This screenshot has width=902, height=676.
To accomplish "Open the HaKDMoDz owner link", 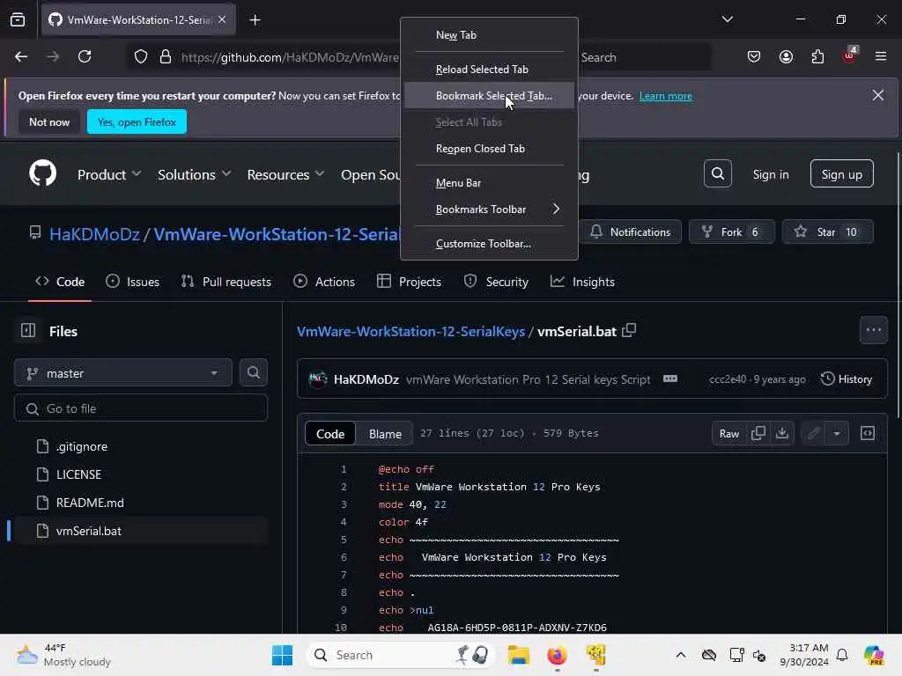I will [94, 234].
